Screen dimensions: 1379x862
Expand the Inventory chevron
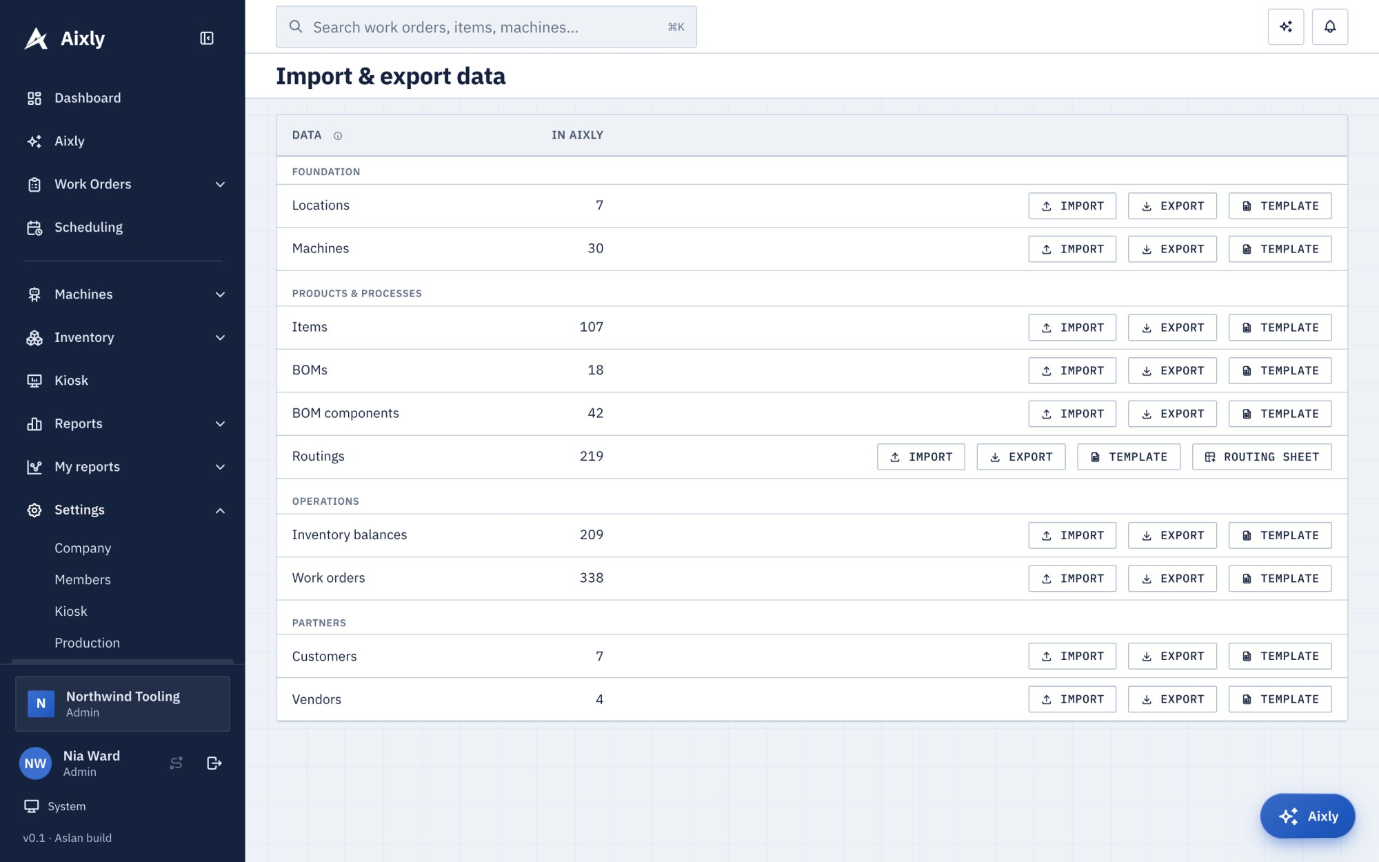click(x=220, y=338)
